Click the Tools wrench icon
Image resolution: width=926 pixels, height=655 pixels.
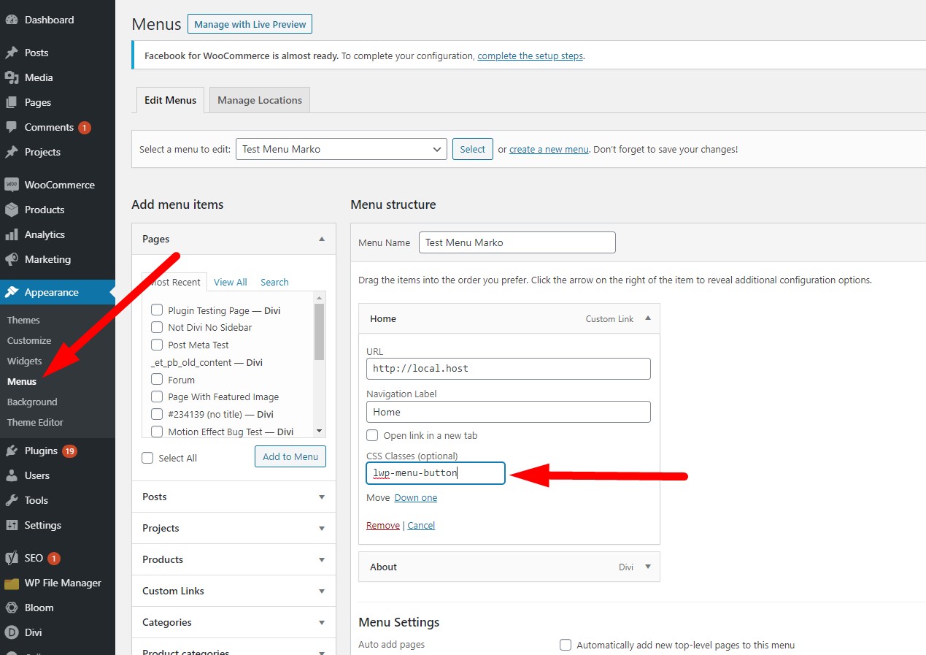point(12,500)
